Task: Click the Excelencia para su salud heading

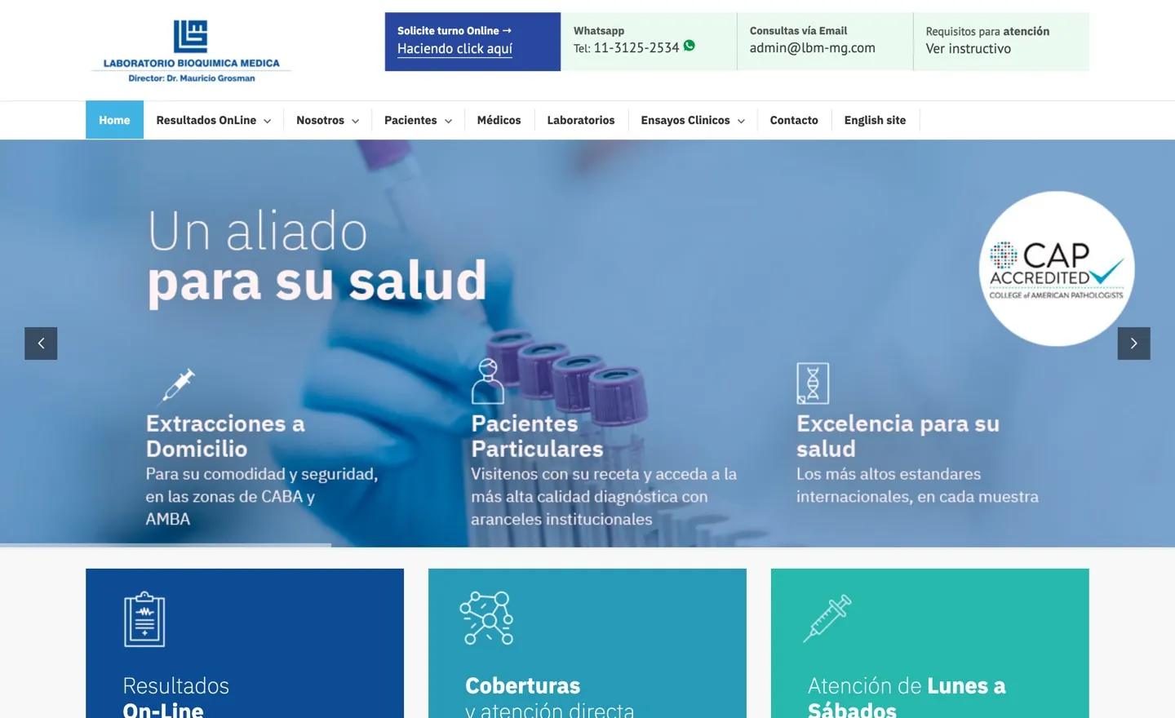Action: pos(898,436)
